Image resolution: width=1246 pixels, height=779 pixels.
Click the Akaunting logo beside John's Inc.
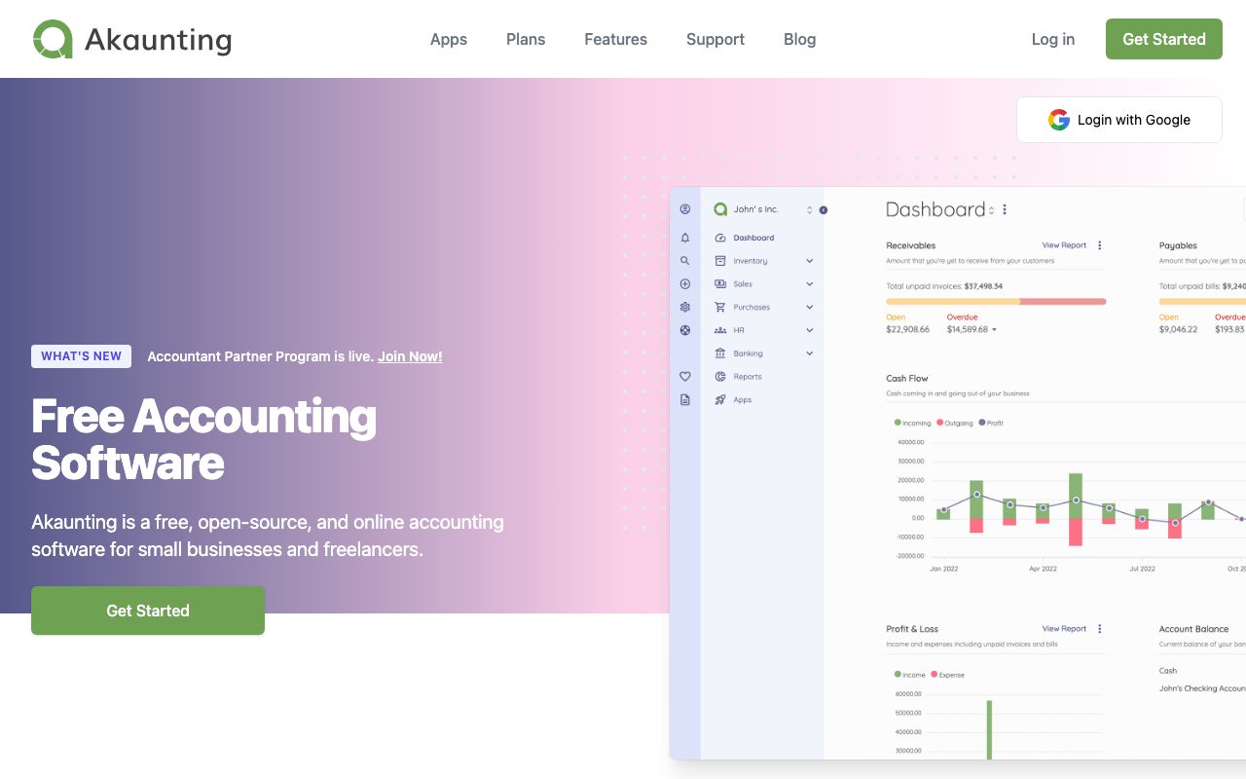pyautogui.click(x=720, y=209)
